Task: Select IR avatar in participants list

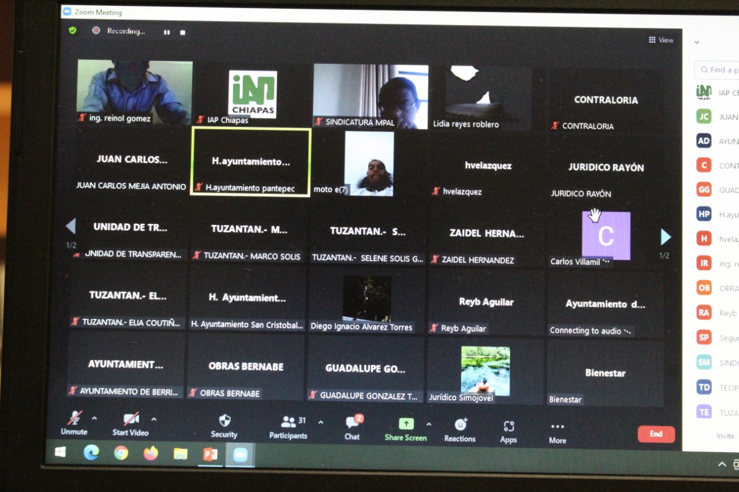Action: (x=703, y=264)
